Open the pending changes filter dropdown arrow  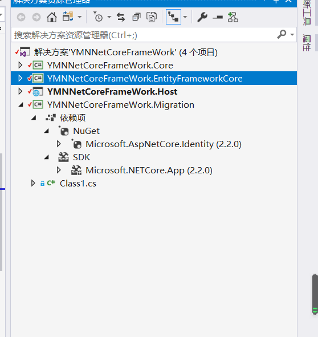click(x=109, y=17)
